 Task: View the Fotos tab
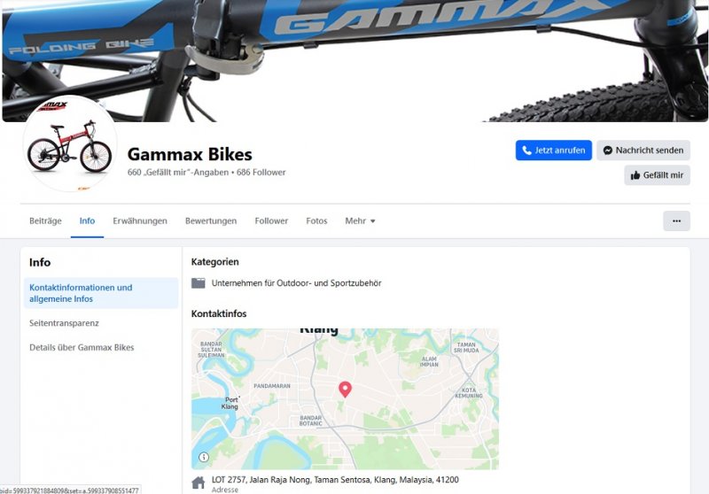(x=316, y=220)
